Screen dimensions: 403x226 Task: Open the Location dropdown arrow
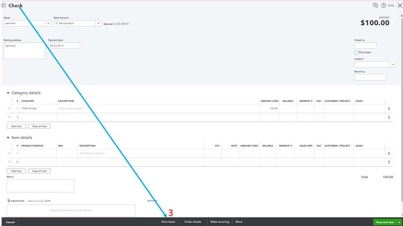pos(393,64)
